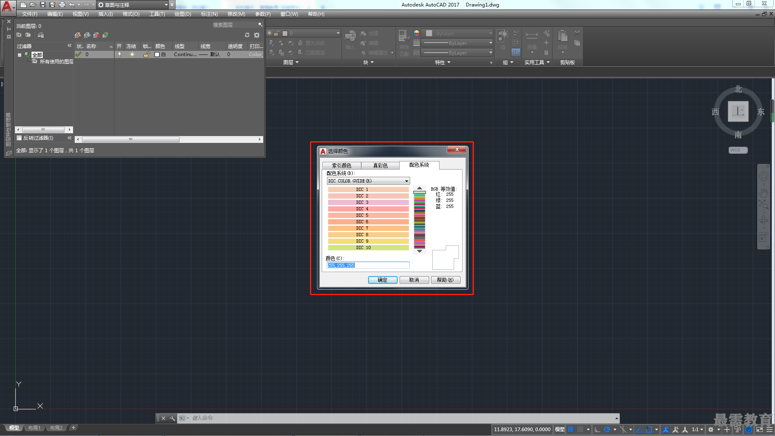The width and height of the screenshot is (775, 436).
Task: Expand the 图层 ribbon panel dropdown
Action: [291, 63]
